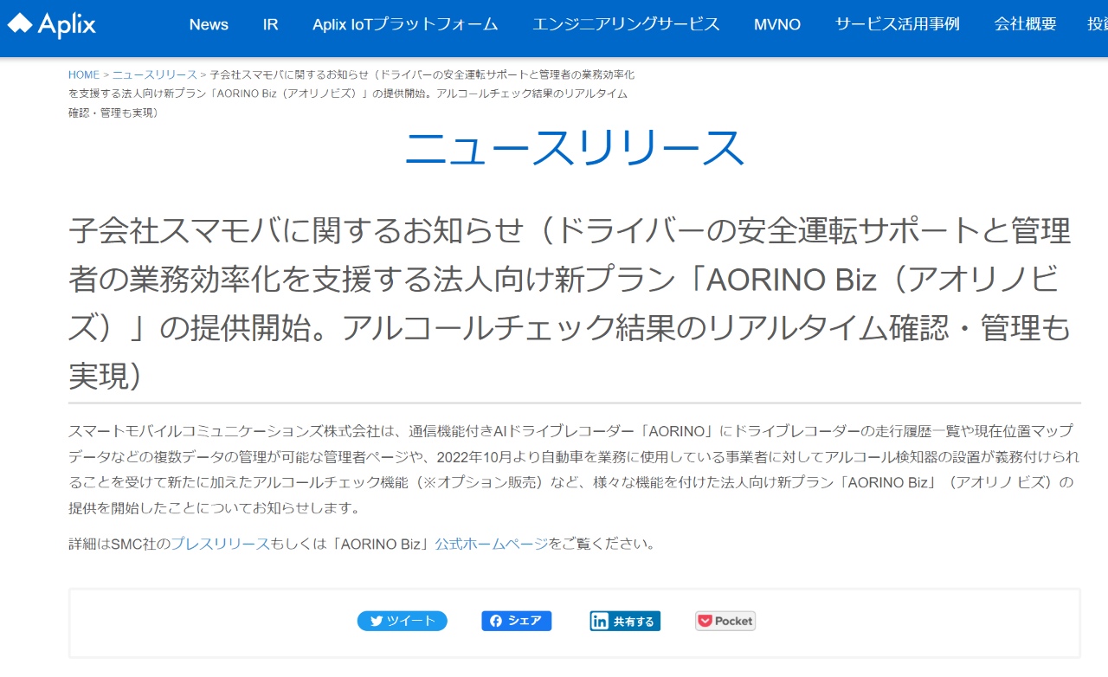Open サービス活用事例 menu item
The width and height of the screenshot is (1108, 677).
click(x=898, y=24)
